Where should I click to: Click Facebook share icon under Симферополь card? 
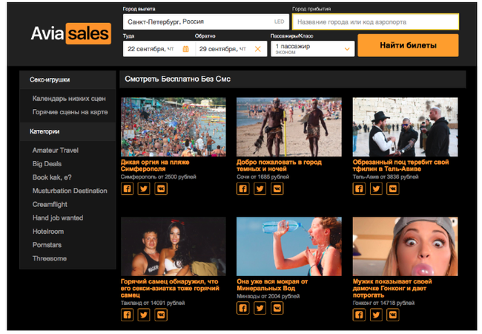point(127,189)
